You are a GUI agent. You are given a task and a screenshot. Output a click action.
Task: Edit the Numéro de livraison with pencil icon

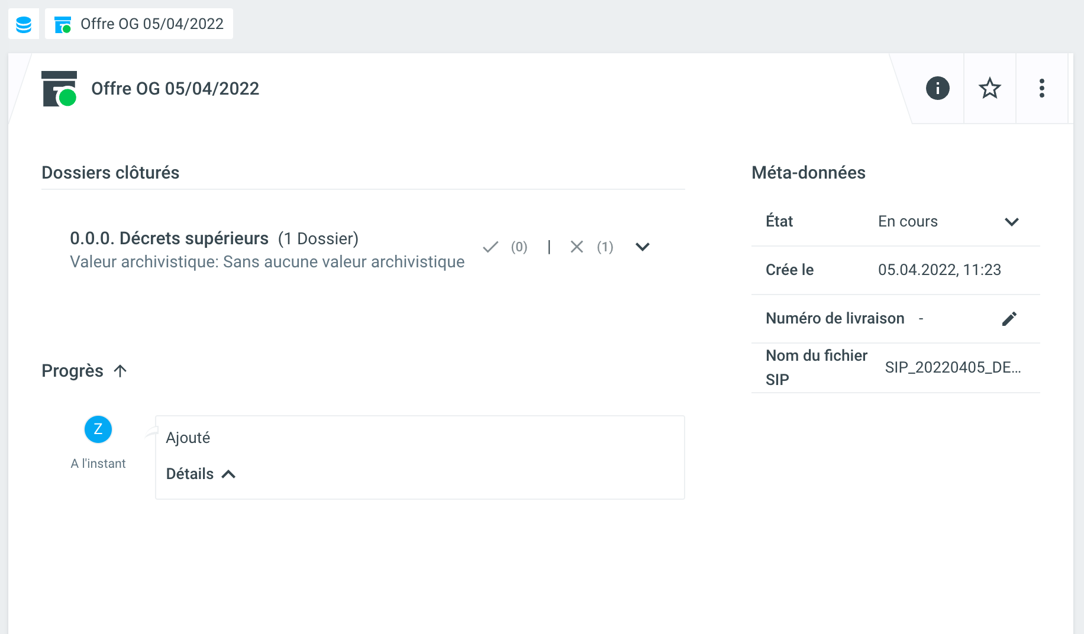click(x=1009, y=319)
